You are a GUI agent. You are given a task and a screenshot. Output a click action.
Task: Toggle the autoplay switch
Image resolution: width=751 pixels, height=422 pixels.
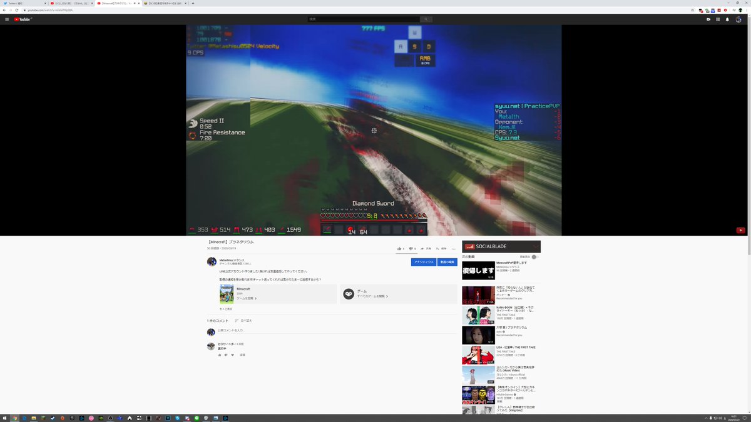534,256
